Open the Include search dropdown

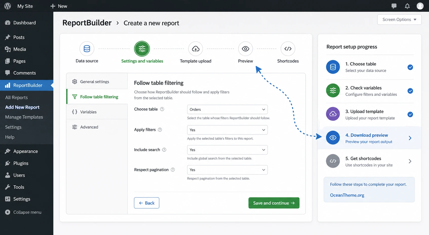point(227,150)
